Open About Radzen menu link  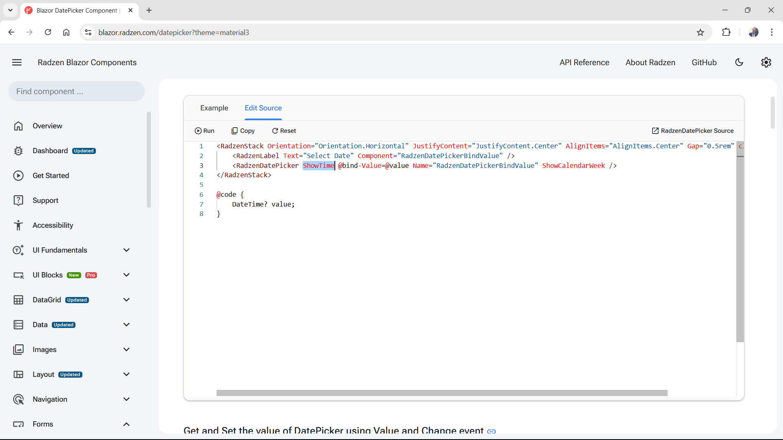click(x=650, y=62)
